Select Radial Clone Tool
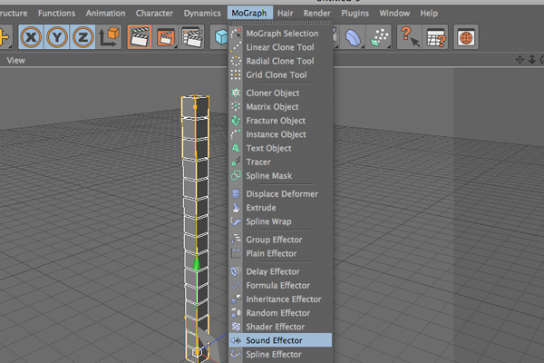Image resolution: width=544 pixels, height=363 pixels. tap(281, 61)
